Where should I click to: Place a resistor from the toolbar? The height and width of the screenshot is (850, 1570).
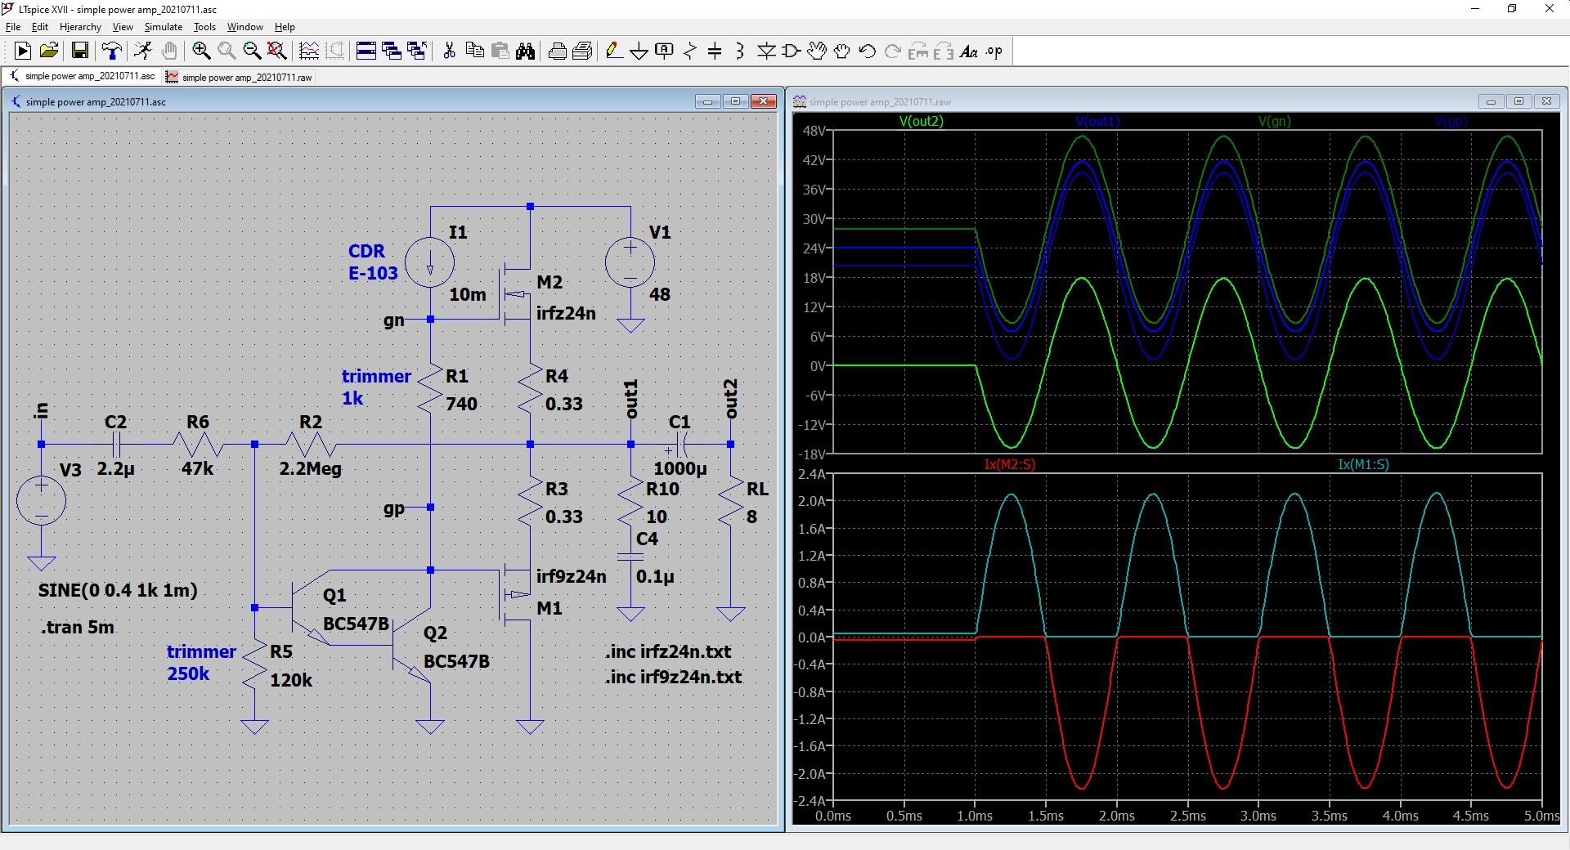pos(690,51)
